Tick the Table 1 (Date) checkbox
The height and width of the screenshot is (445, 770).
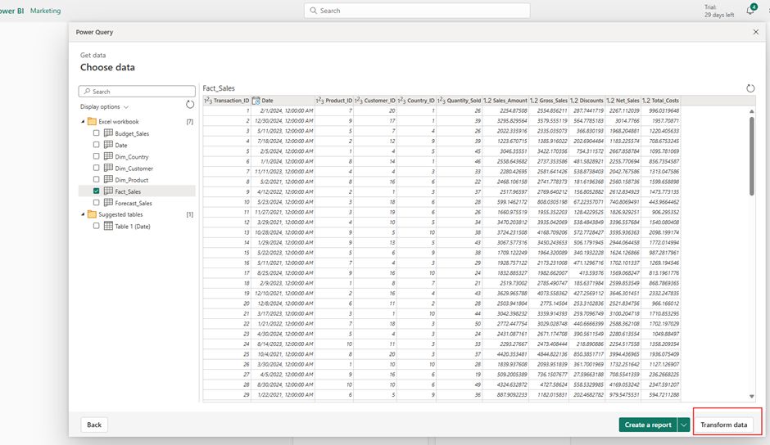tap(97, 226)
